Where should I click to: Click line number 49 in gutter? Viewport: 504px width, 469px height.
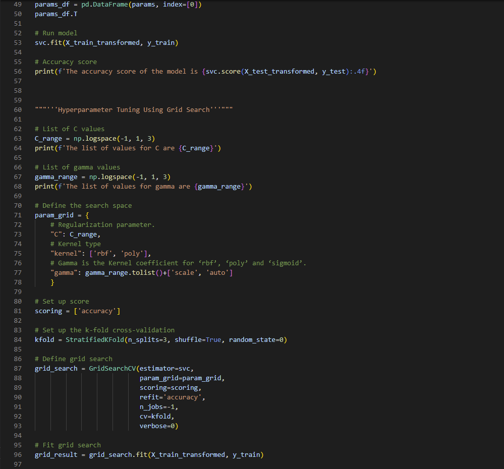(x=18, y=5)
